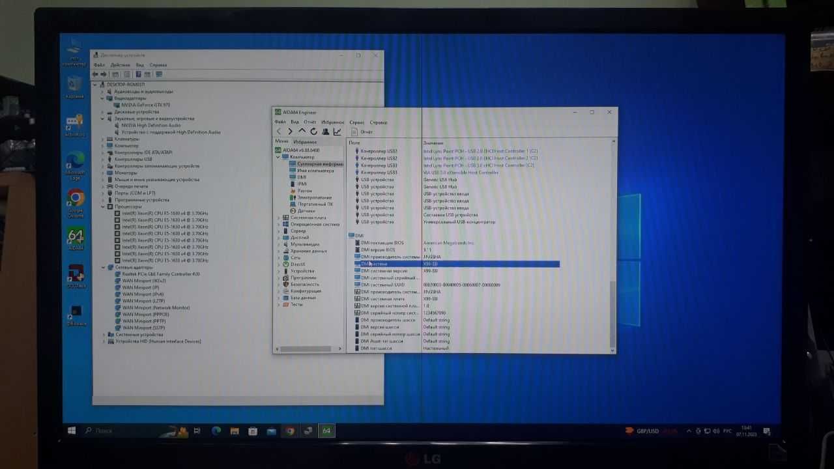Collapse Процессоры in Device Manager

[103, 206]
